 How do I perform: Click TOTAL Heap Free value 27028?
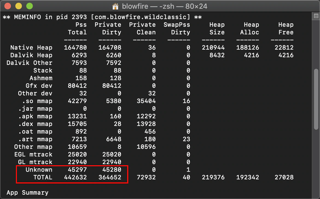284,177
